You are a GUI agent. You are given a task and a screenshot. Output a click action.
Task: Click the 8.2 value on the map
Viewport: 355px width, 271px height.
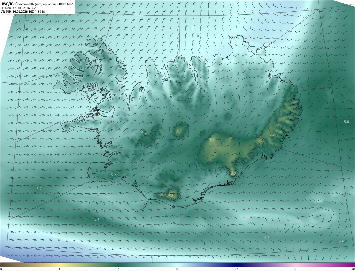109,198
